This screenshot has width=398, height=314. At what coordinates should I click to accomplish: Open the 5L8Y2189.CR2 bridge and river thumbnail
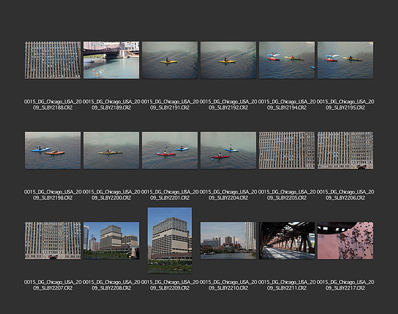point(111,60)
